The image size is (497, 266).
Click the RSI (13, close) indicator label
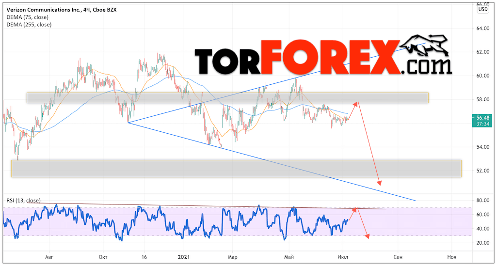coord(23,200)
